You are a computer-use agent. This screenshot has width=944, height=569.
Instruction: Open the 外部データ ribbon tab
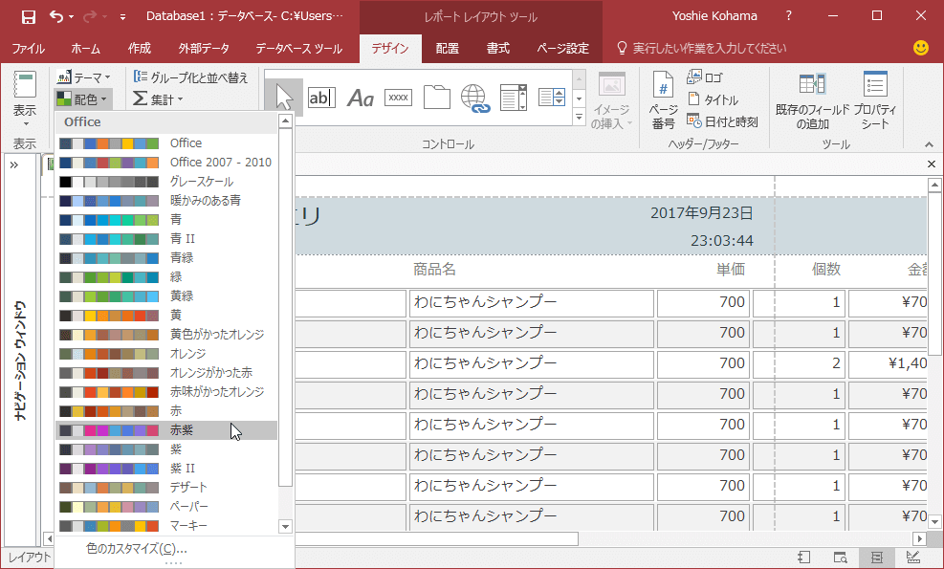coord(204,48)
